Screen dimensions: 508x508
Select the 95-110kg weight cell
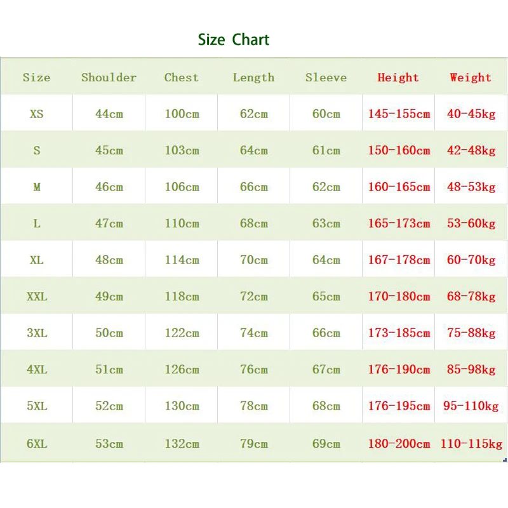pyautogui.click(x=471, y=406)
